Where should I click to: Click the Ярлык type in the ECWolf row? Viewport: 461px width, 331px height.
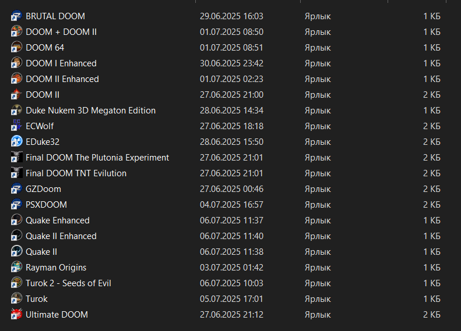318,126
